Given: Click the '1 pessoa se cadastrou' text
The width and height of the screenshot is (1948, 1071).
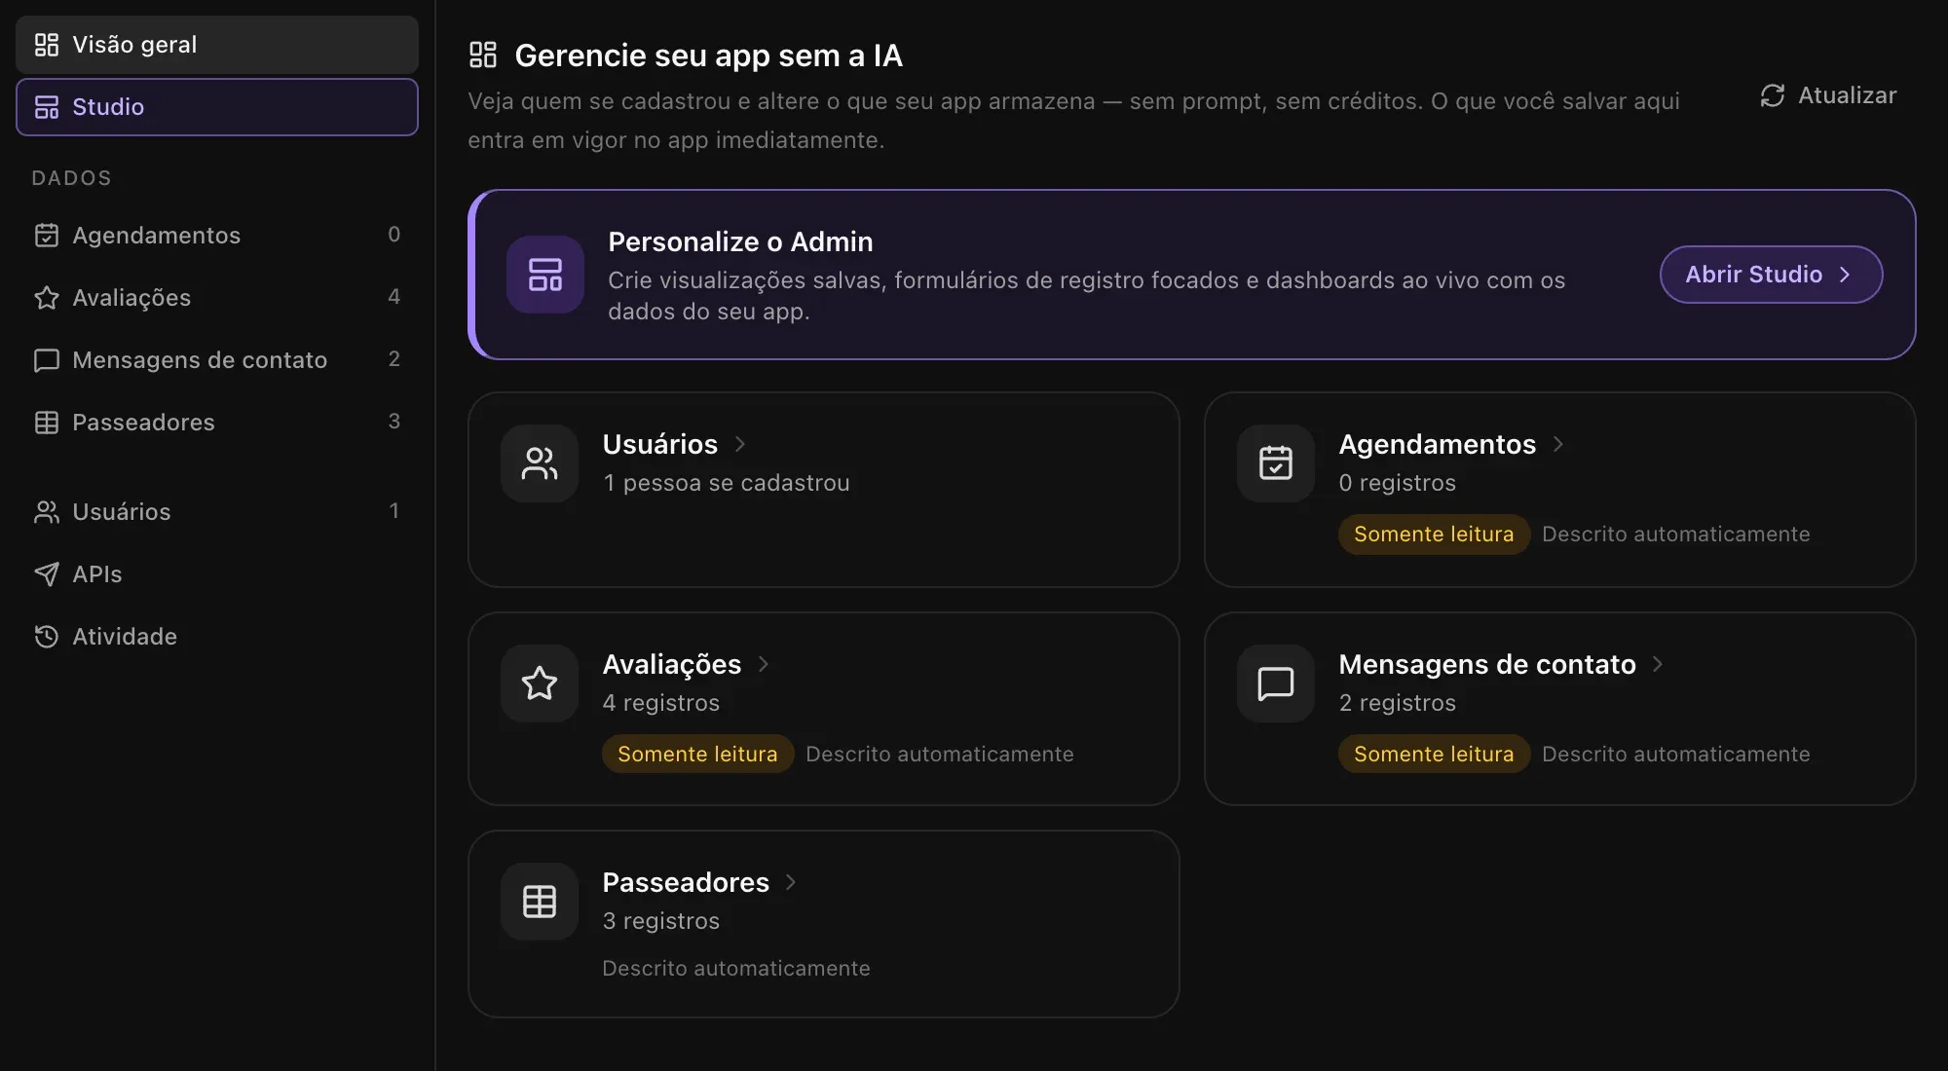Looking at the screenshot, I should [726, 483].
